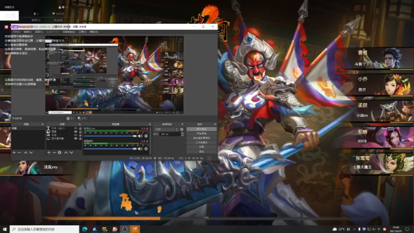Screen dimensions: 414x233
Task: Lock the third source in sources list
Action: 80,135
